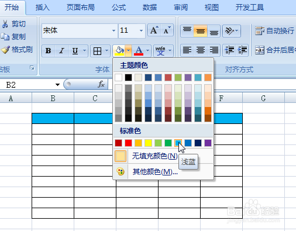Select column G header
Viewport: 296px width, 231px height.
263,98
